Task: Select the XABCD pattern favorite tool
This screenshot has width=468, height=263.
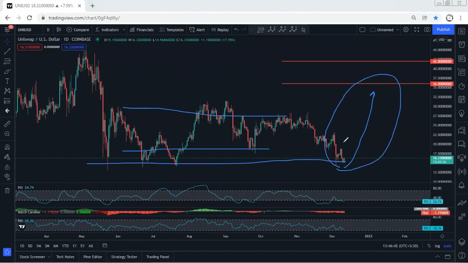Action: (x=271, y=30)
